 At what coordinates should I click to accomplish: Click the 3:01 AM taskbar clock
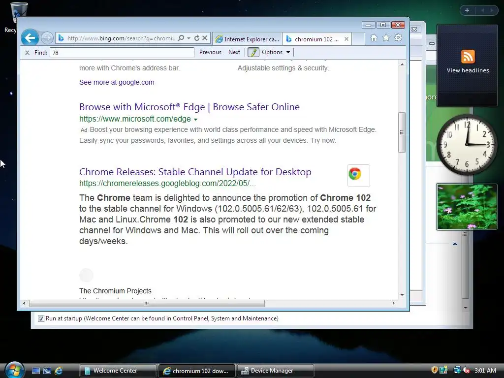tap(485, 370)
